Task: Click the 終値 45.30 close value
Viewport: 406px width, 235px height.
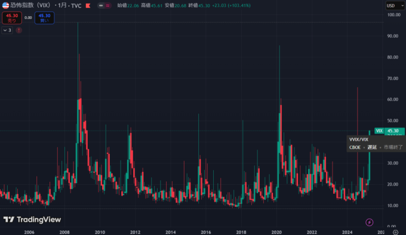Action: 199,5
